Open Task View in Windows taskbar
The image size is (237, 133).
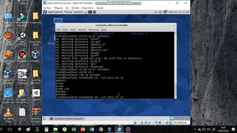[10, 129]
